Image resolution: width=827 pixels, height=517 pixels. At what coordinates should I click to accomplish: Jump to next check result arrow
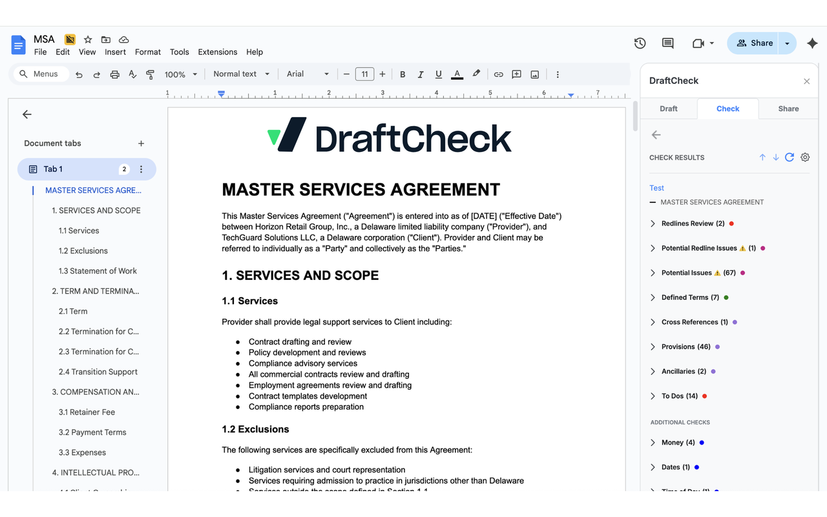(x=775, y=157)
